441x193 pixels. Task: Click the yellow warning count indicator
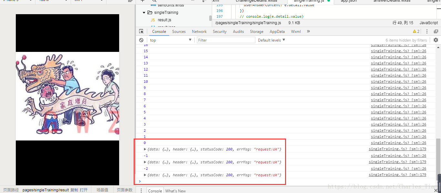point(416,31)
